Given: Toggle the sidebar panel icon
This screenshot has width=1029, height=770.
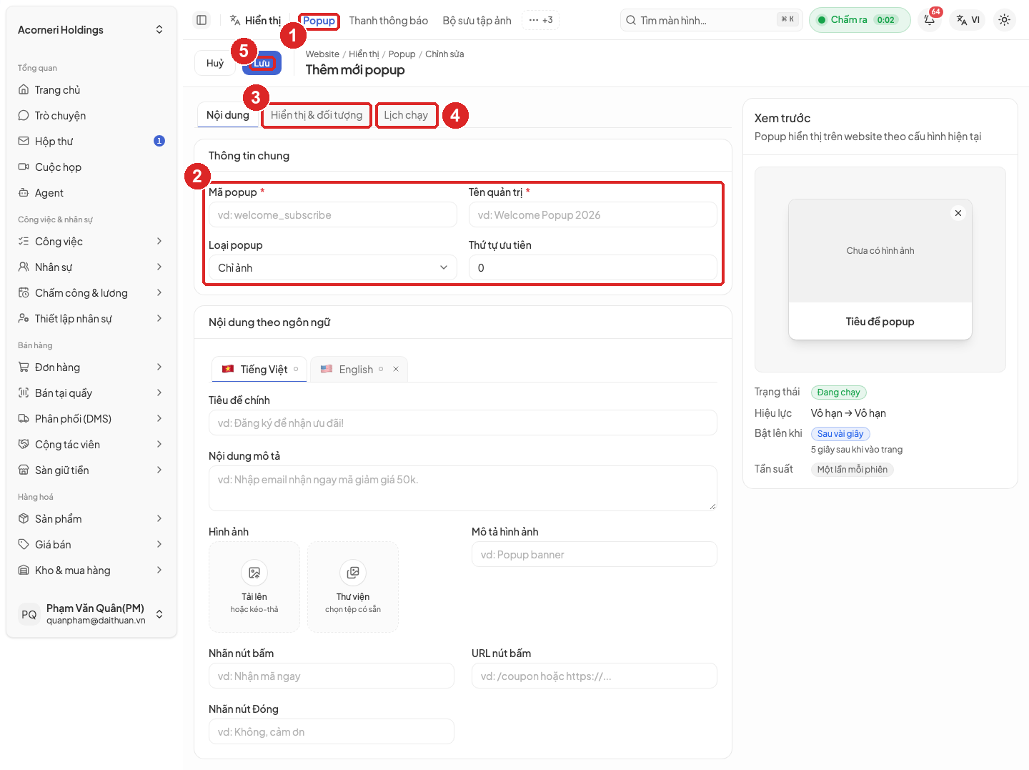Looking at the screenshot, I should coord(202,20).
